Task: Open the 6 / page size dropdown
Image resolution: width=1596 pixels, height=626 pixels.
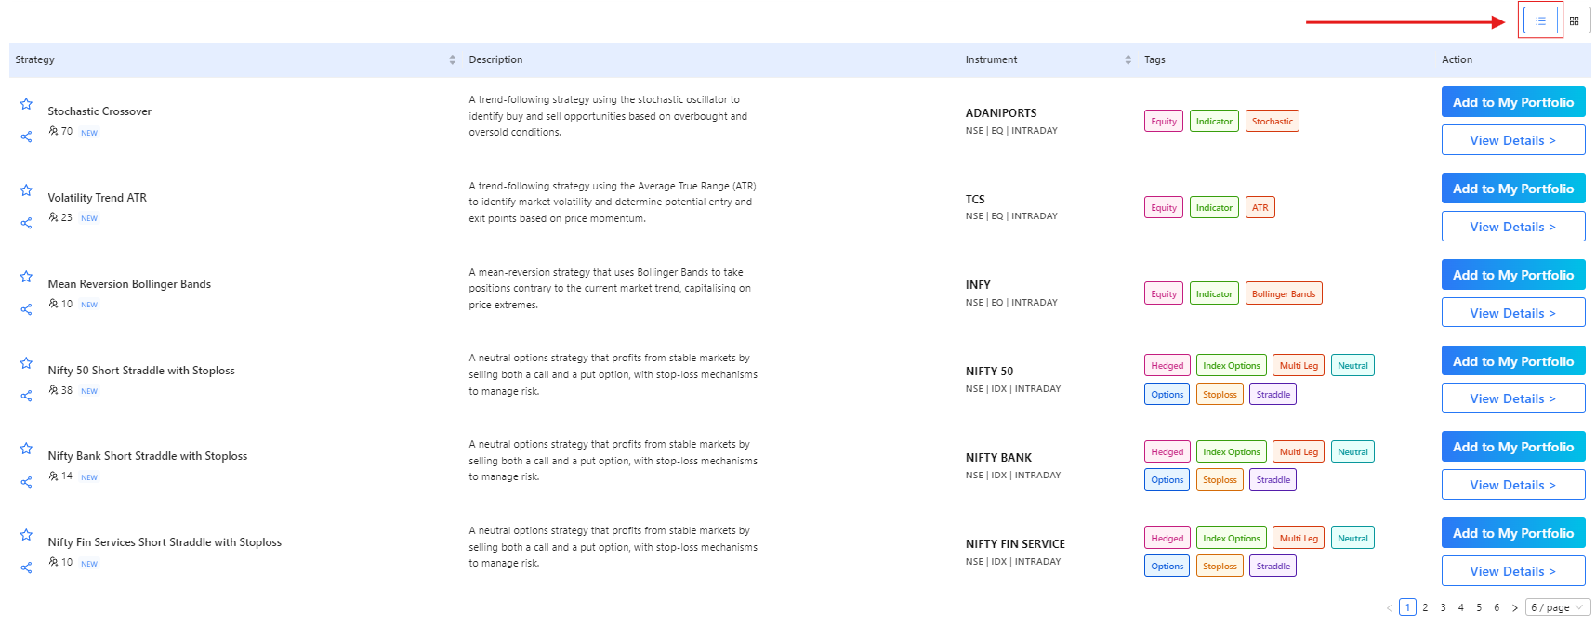Action: point(1558,607)
